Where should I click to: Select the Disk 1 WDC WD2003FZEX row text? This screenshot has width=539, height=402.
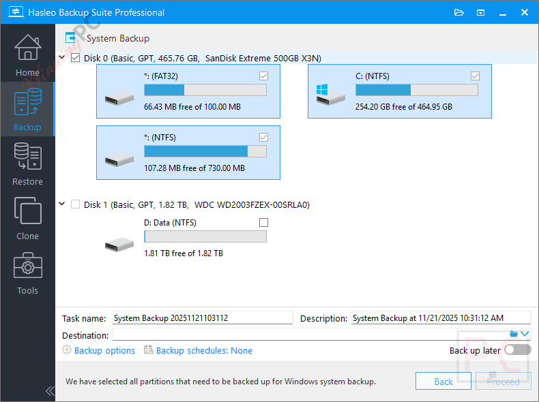point(196,204)
